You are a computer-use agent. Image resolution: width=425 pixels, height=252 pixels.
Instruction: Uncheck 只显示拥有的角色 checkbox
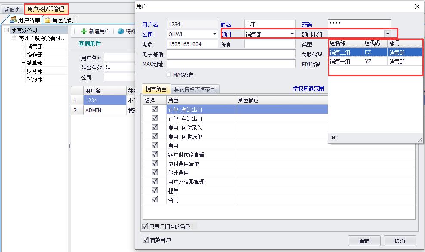tap(145, 226)
